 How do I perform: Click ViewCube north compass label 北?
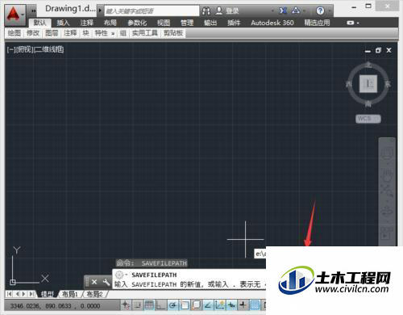(x=368, y=65)
